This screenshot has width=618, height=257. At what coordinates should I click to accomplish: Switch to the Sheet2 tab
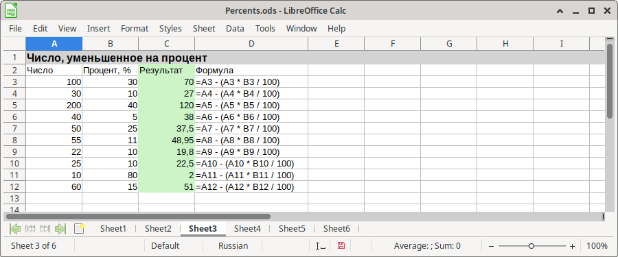tap(158, 229)
